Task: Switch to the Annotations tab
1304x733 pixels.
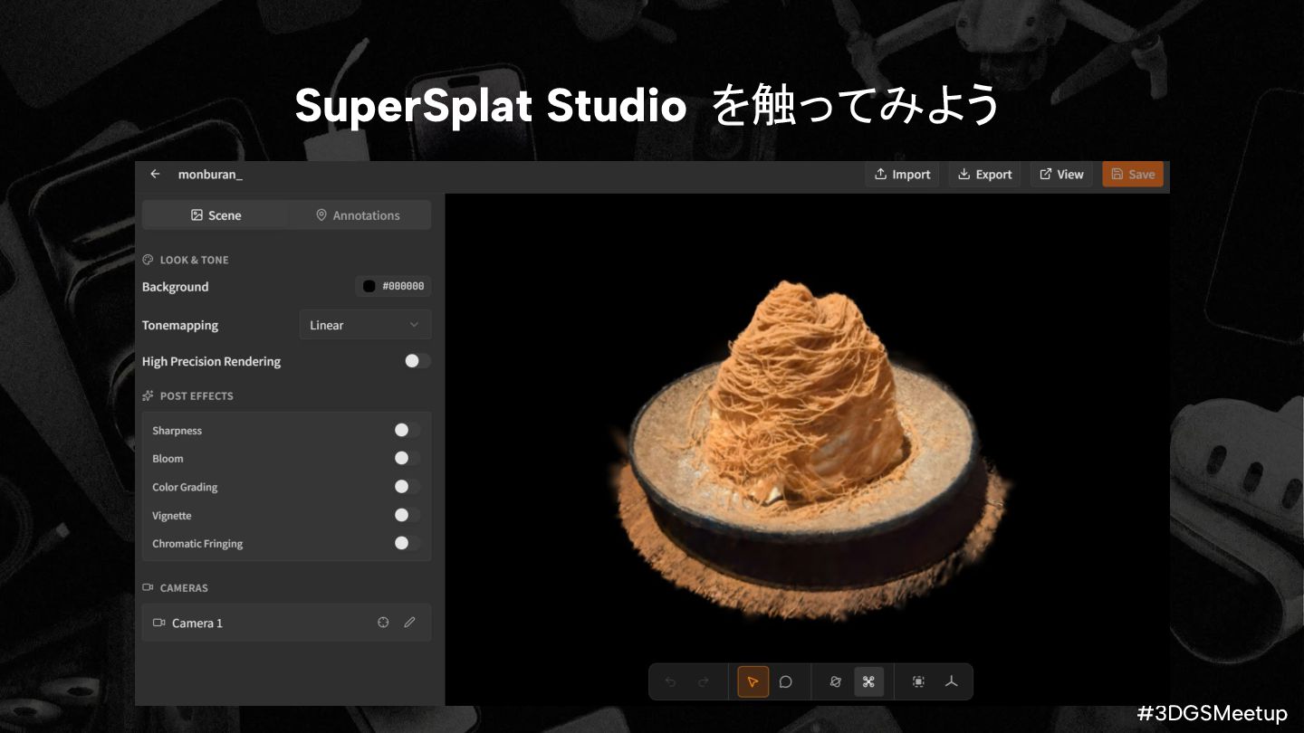Action: 359,215
